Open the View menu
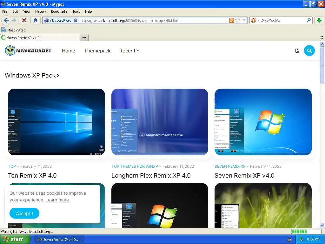325x244 pixels. [27, 11]
